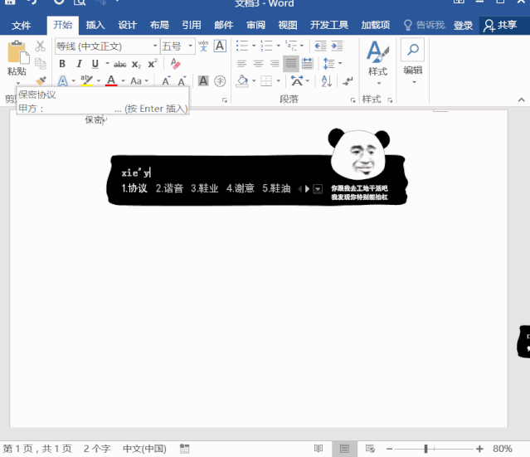Click the 登录 sign-in link
Screen dimensions: 530x457
[x=463, y=26]
